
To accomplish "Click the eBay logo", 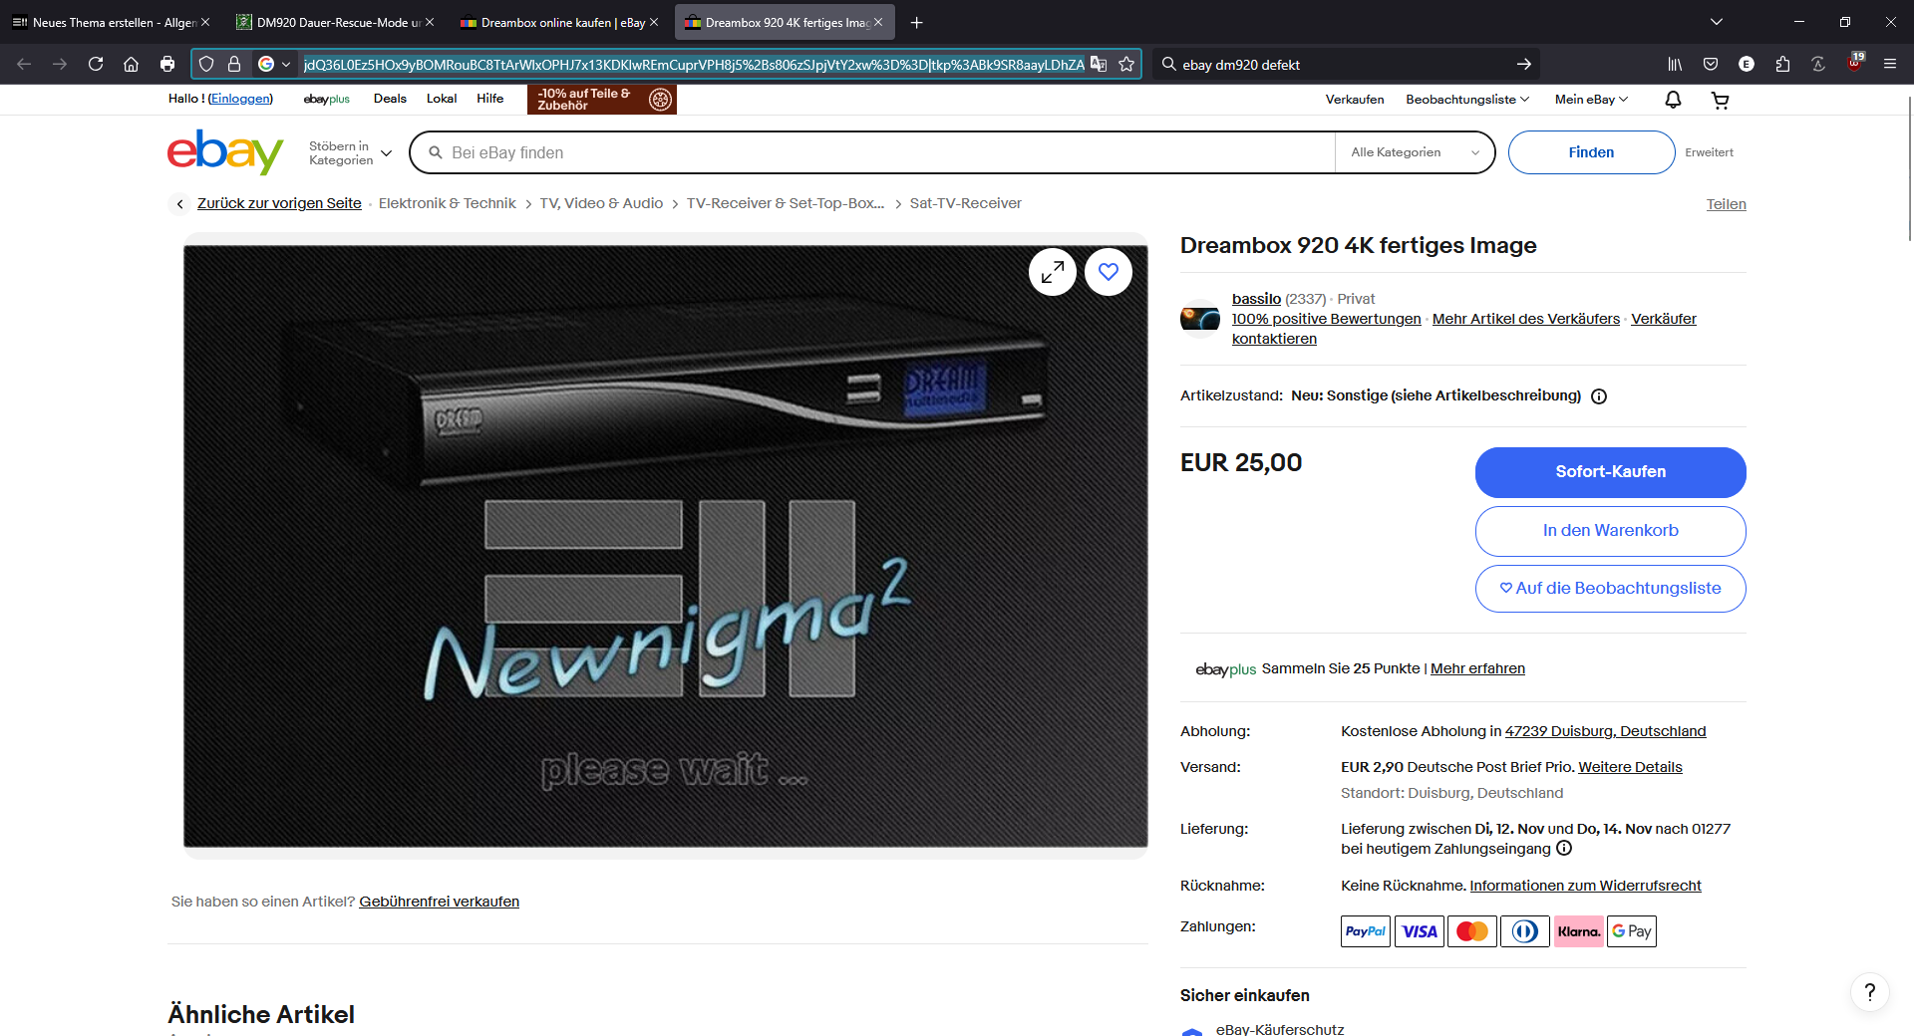I will [225, 151].
